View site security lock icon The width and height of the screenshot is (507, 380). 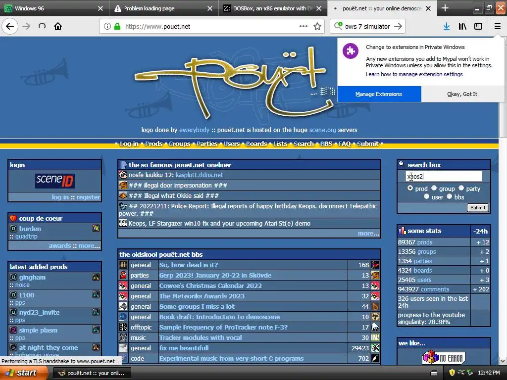(x=117, y=27)
